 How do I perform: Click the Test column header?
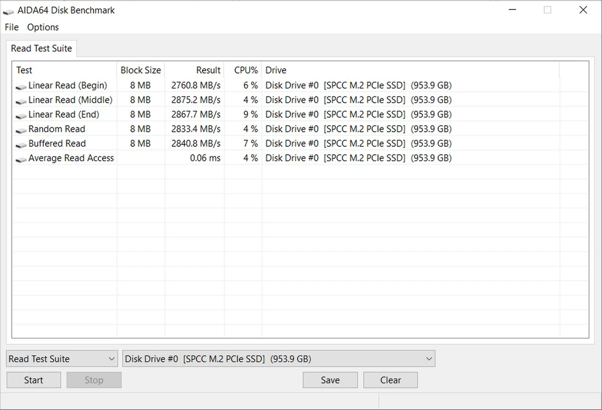coord(64,70)
